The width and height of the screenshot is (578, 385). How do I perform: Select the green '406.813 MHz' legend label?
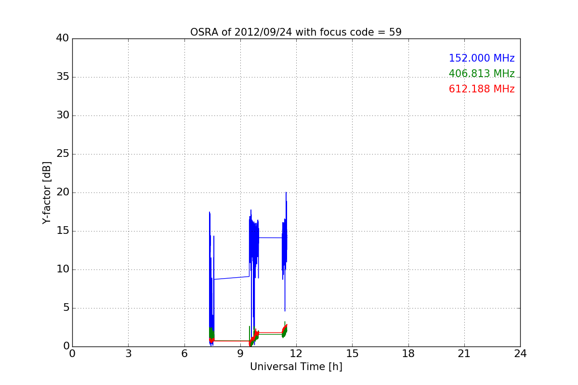point(482,74)
